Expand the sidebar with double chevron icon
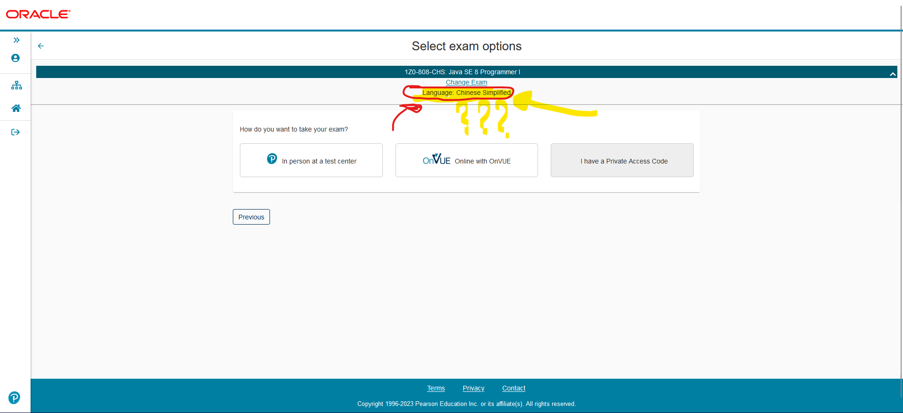Image resolution: width=903 pixels, height=413 pixels. pyautogui.click(x=16, y=40)
